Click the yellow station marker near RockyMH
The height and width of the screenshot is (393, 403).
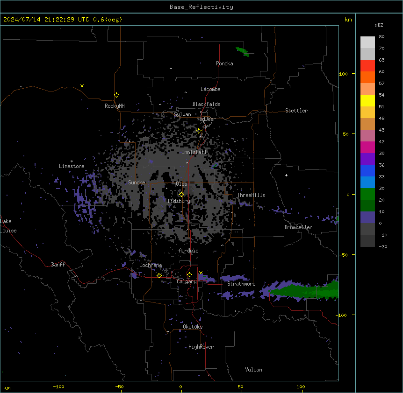[117, 95]
